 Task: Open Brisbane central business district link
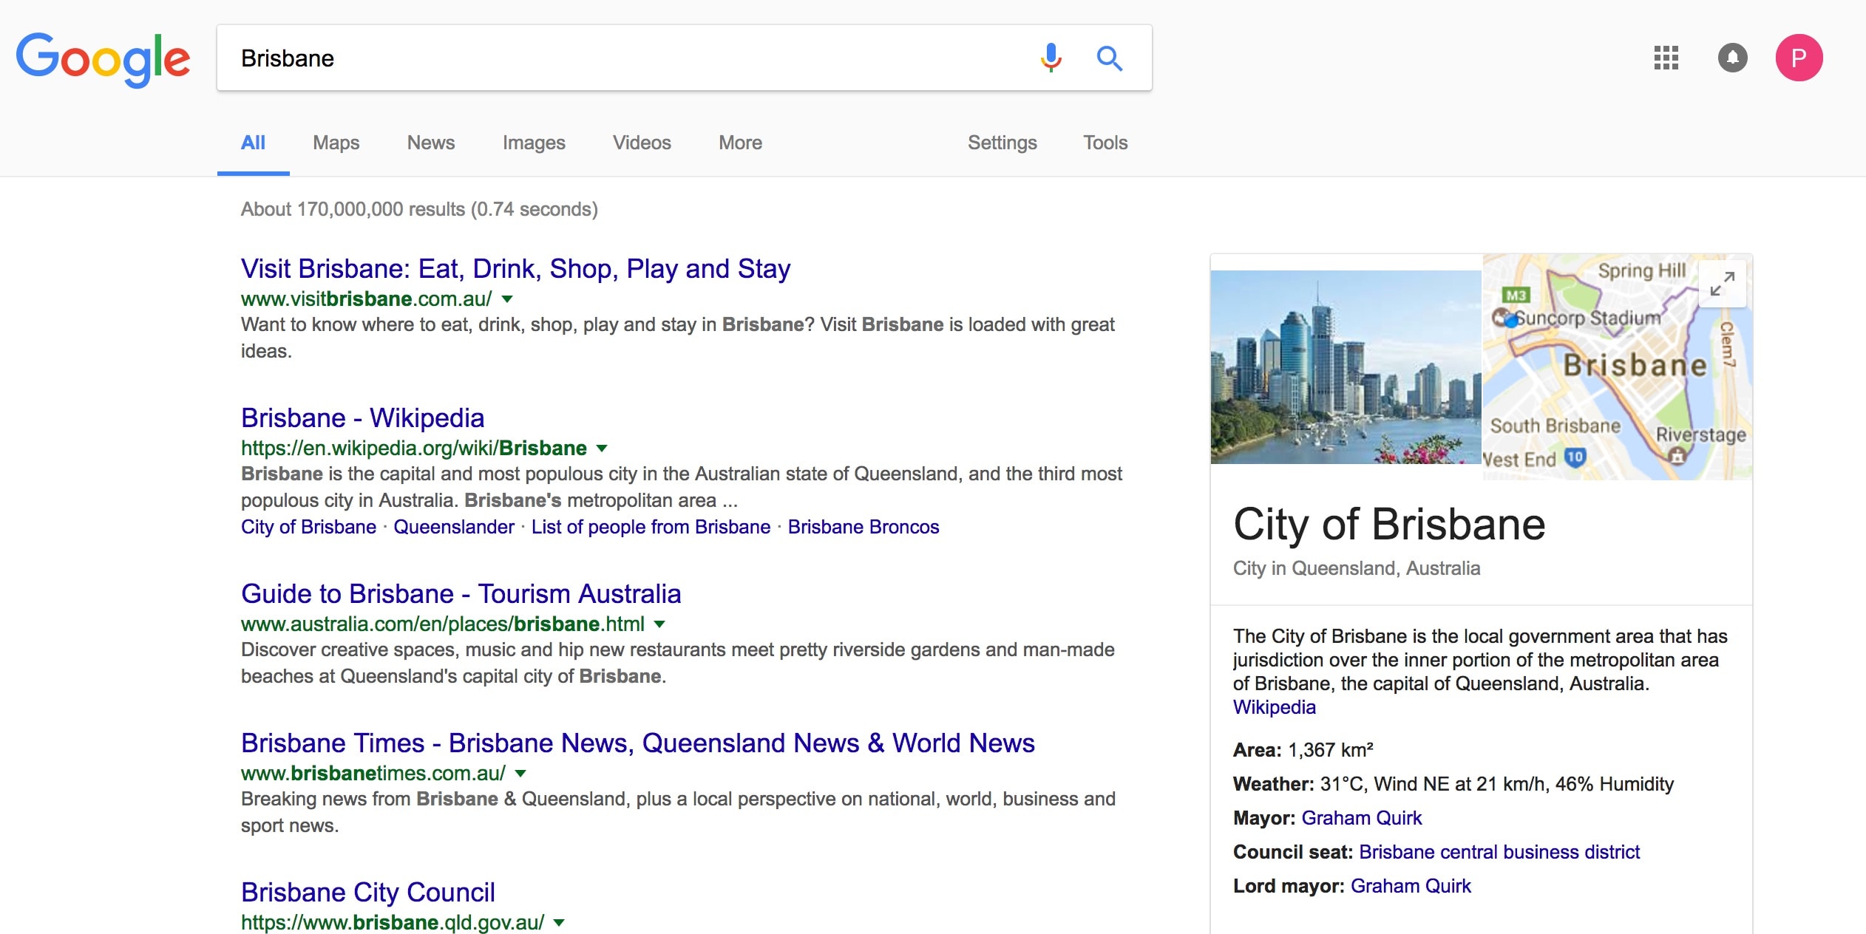point(1499,853)
